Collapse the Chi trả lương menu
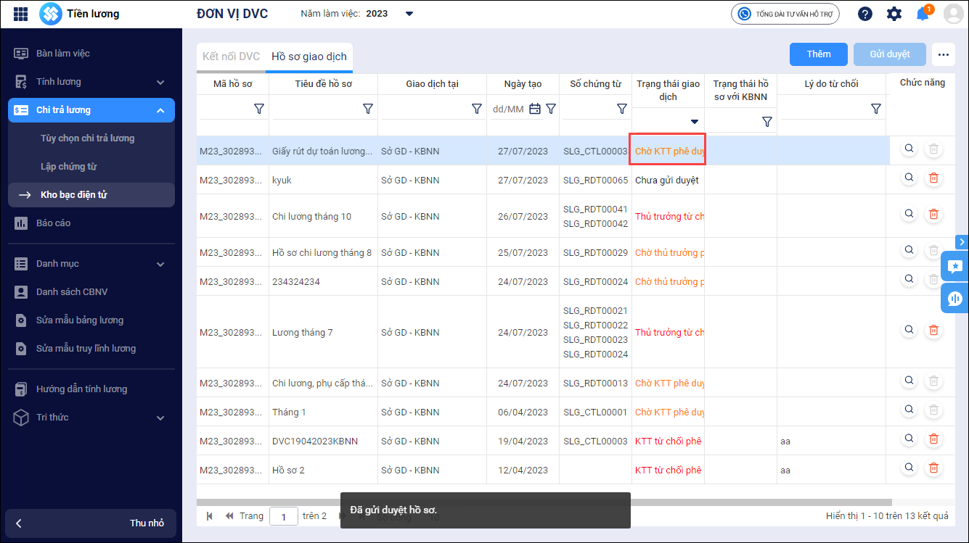Viewport: 969px width, 543px height. click(91, 110)
